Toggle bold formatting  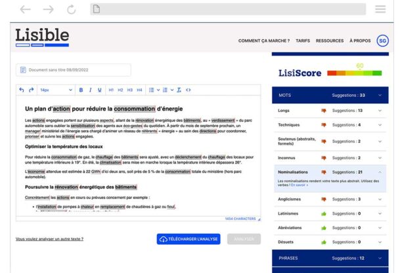81,90
